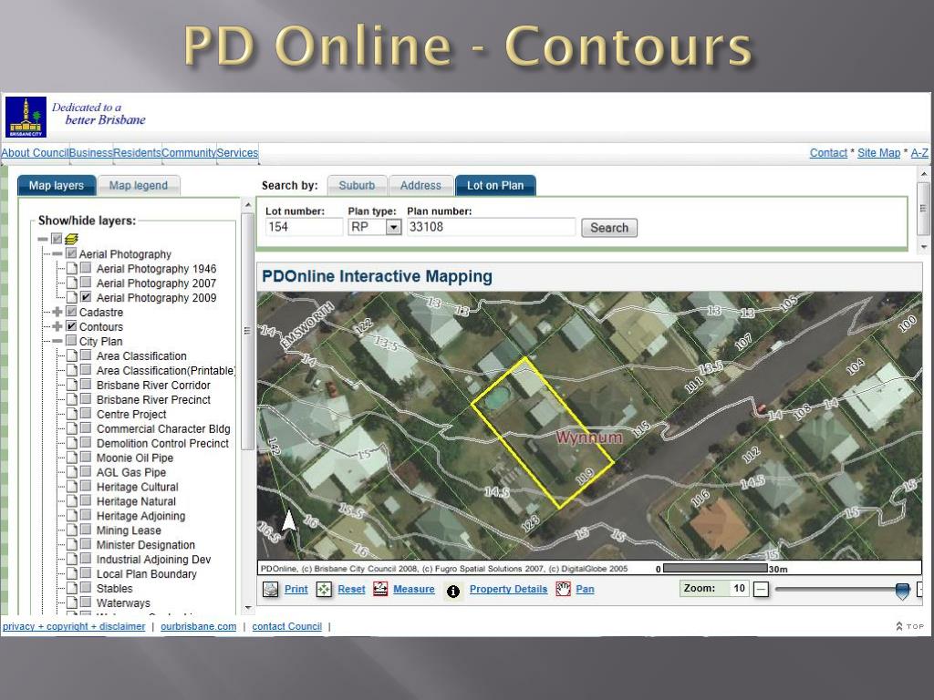This screenshot has width=934, height=700.
Task: Click the Plan number input field
Action: (x=491, y=227)
